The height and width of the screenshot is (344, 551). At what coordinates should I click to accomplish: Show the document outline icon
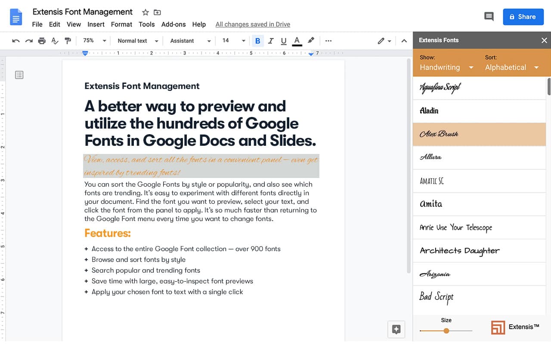[x=19, y=75]
